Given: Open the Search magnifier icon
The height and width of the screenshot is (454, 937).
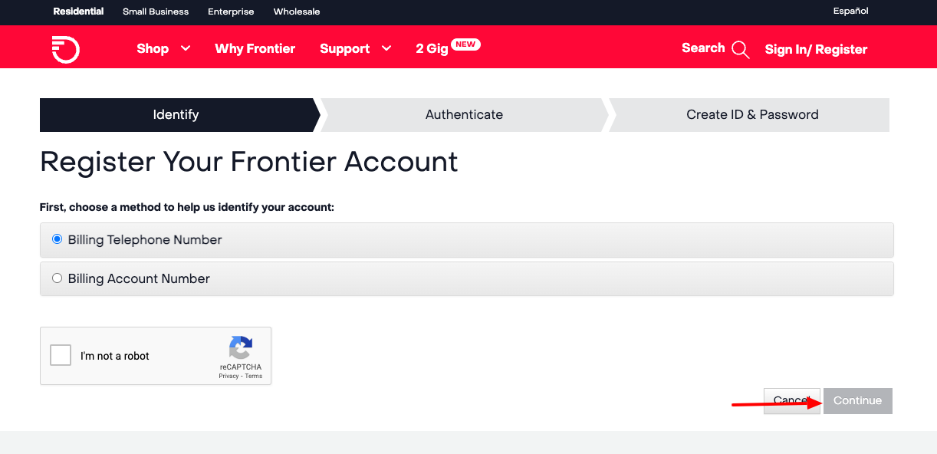Looking at the screenshot, I should click(x=740, y=48).
